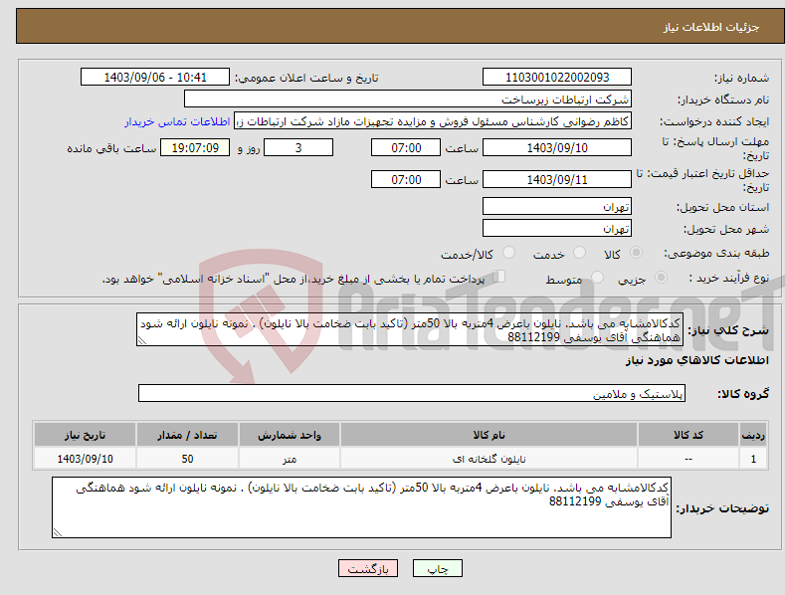Select the کالا/خدمت radio button
The height and width of the screenshot is (595, 785).
pos(508,253)
